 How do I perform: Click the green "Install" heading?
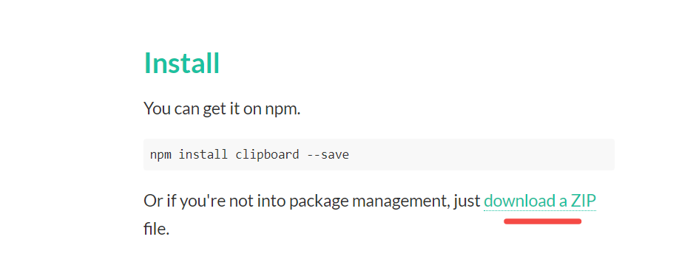(181, 63)
